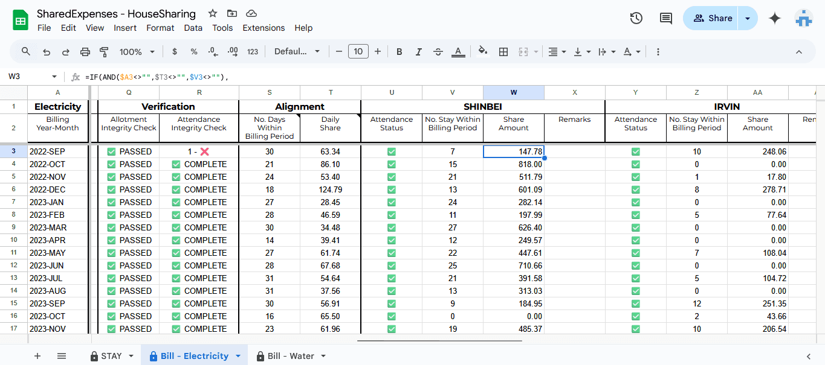Click the undo arrow
The image size is (825, 365).
point(47,52)
